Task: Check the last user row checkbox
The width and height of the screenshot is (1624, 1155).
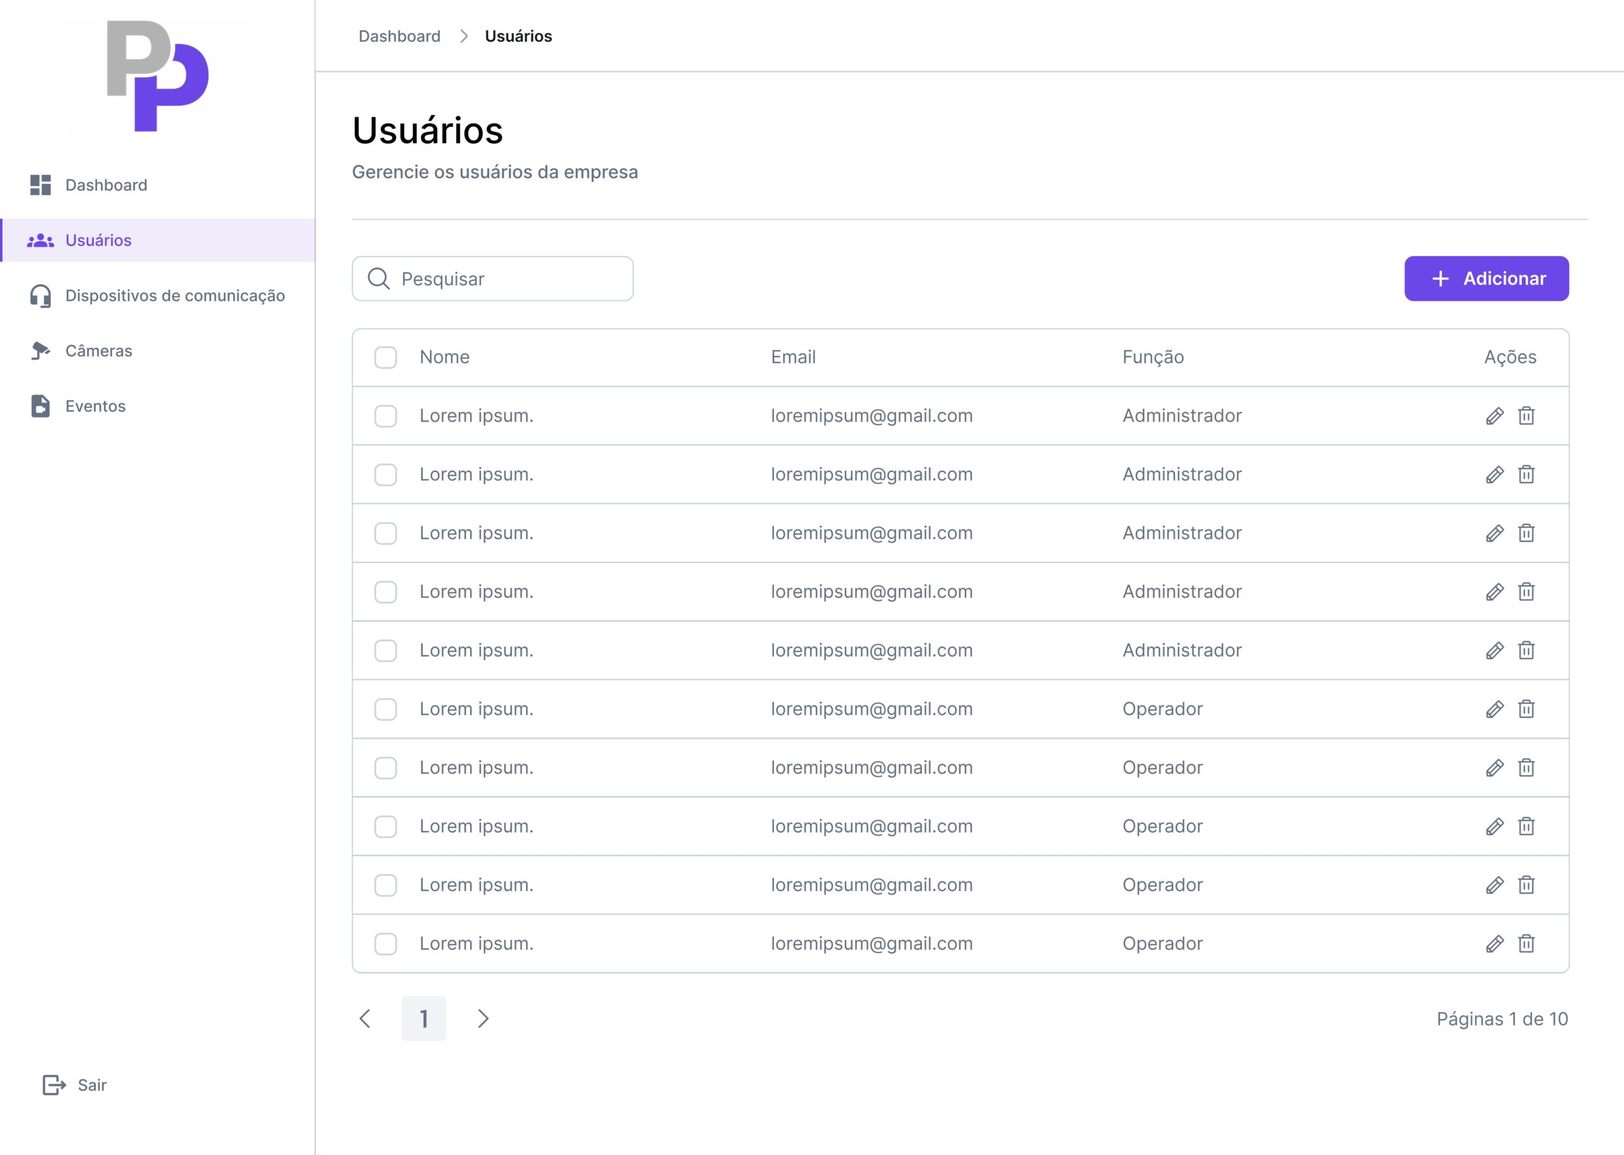Action: [x=386, y=944]
